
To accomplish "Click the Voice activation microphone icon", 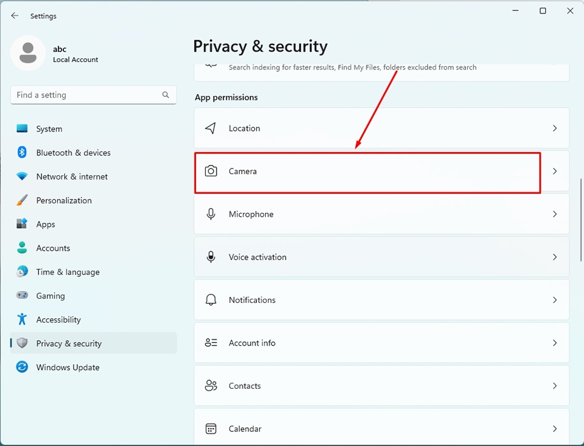I will point(211,257).
